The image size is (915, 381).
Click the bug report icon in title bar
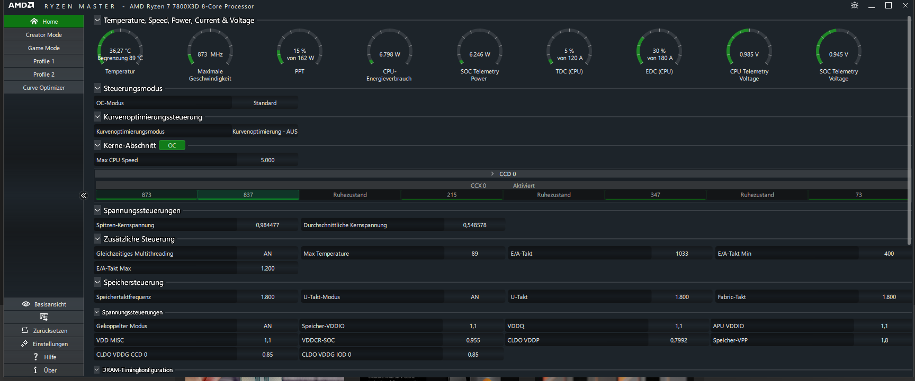click(855, 5)
